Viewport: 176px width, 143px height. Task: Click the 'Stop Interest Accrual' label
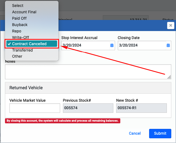coord(79,38)
